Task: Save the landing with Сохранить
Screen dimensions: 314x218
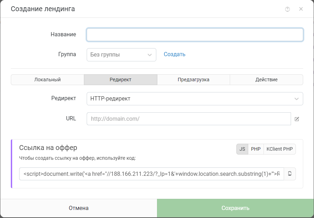Action: 235,208
